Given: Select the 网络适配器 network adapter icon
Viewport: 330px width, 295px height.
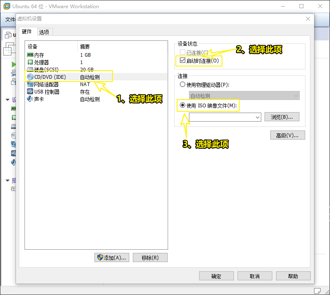Looking at the screenshot, I should click(x=30, y=84).
